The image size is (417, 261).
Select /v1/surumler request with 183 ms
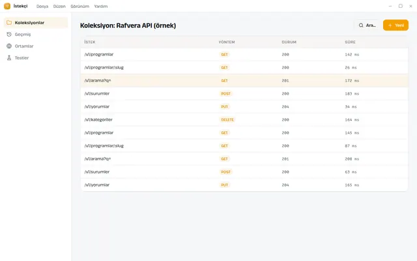[244, 93]
